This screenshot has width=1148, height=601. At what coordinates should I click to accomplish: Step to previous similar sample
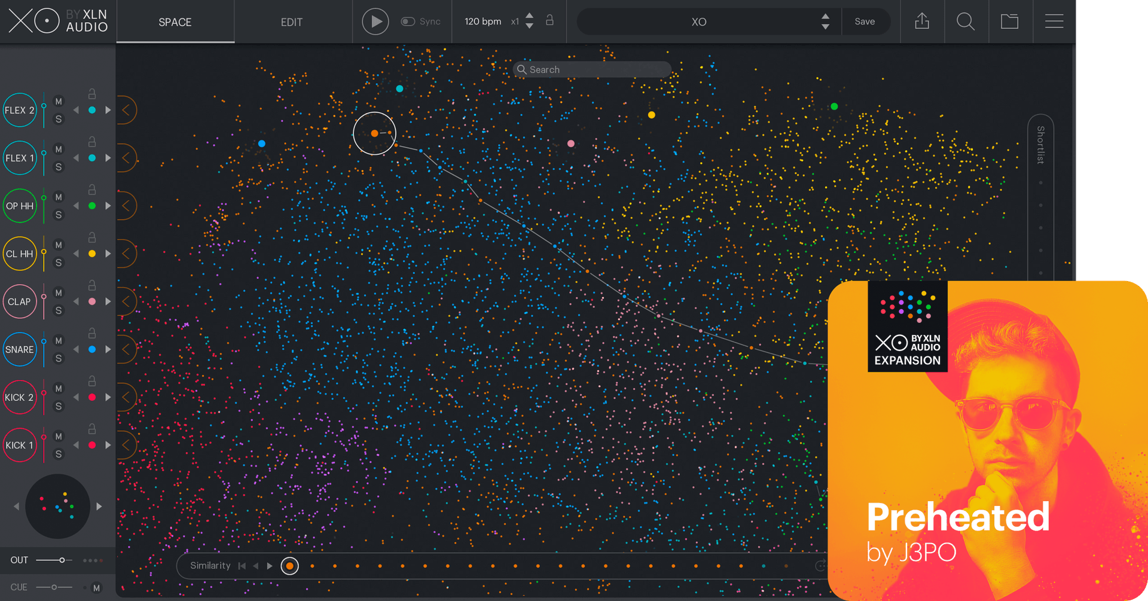(x=256, y=566)
